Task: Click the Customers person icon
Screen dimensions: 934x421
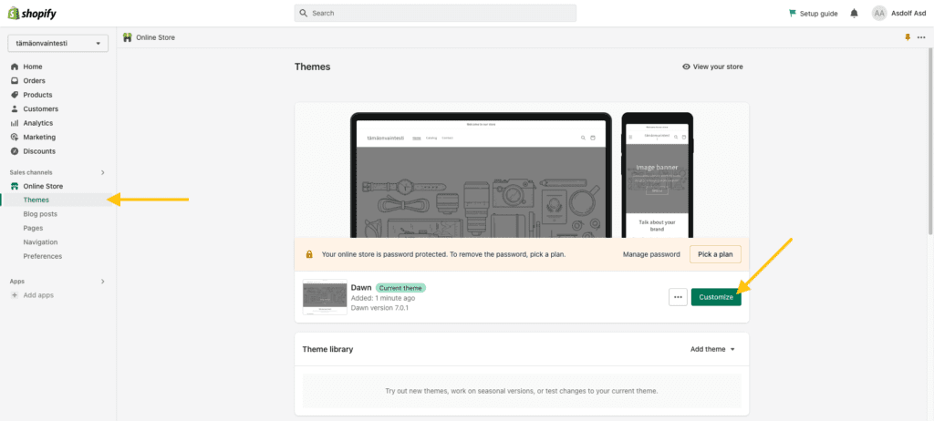Action: tap(15, 109)
